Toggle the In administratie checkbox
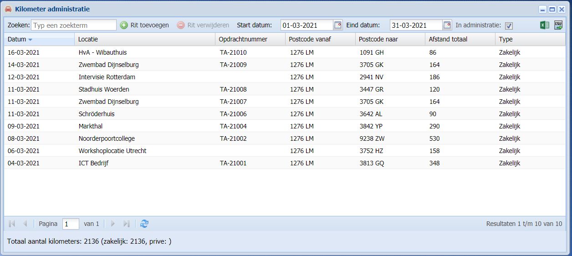The width and height of the screenshot is (572, 256). pos(509,26)
